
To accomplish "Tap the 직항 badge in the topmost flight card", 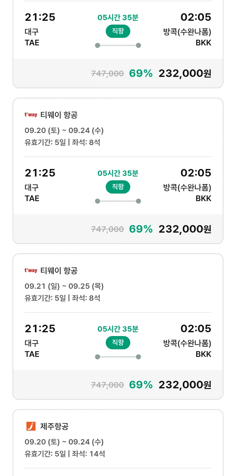I will pyautogui.click(x=118, y=31).
